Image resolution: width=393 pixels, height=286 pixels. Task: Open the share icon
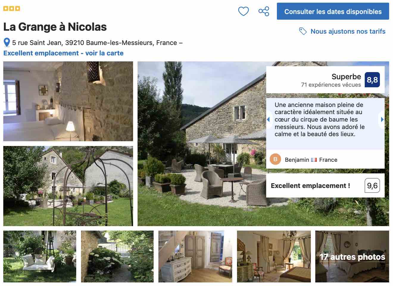264,11
